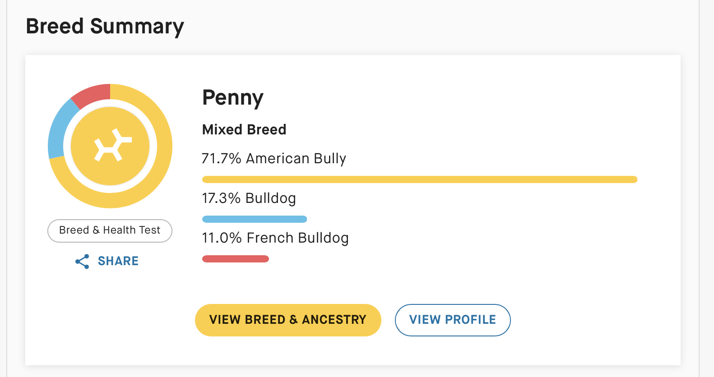Click the DNA icon in the chart center

coord(112,145)
